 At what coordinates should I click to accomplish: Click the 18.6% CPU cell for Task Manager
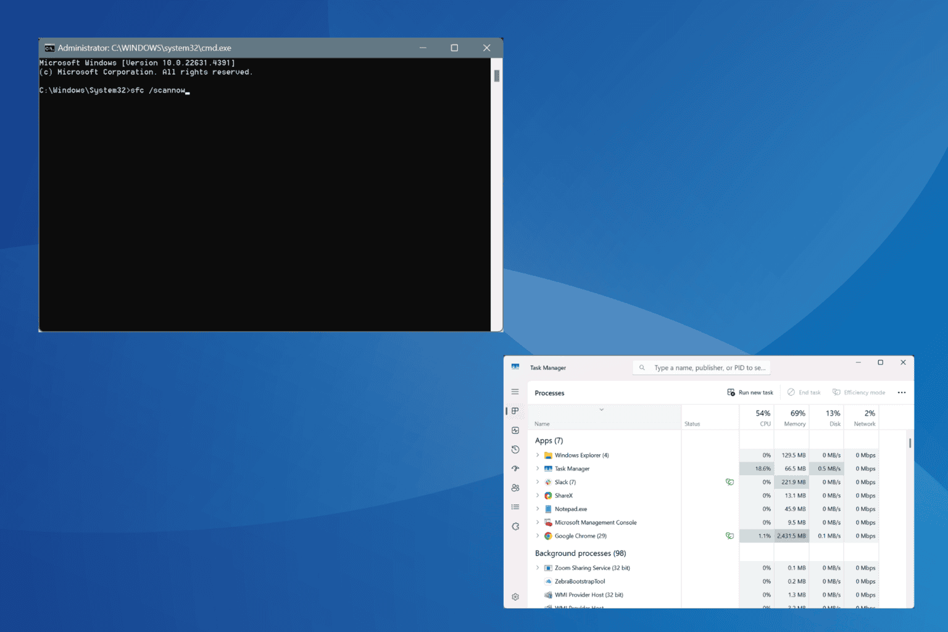point(757,468)
